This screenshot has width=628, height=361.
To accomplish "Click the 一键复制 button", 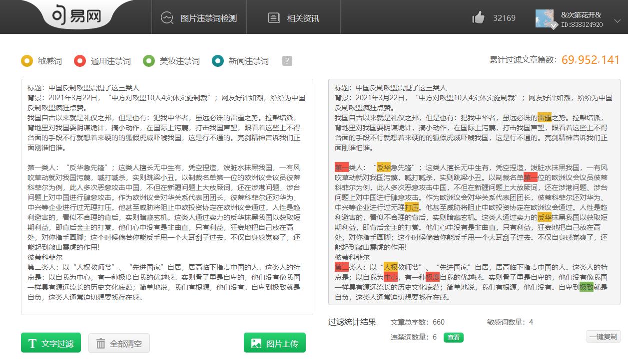I will [603, 337].
